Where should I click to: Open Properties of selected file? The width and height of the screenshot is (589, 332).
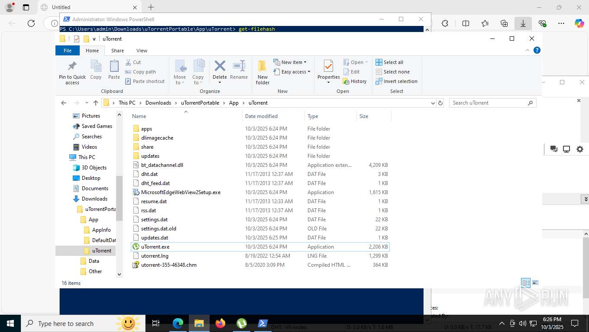point(328,72)
